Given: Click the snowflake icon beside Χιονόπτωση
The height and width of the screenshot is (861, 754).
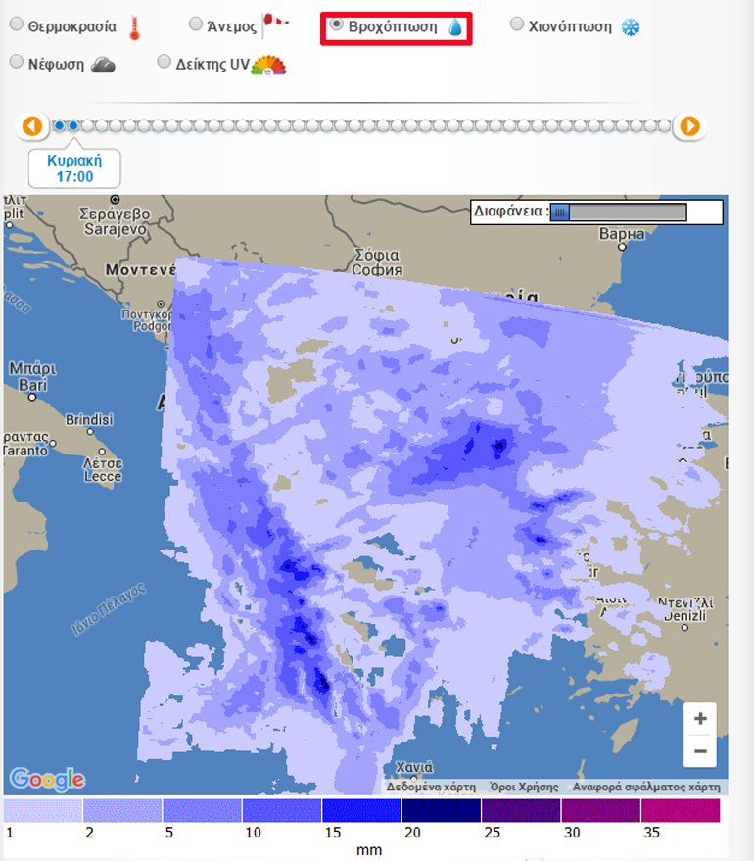Looking at the screenshot, I should [x=631, y=26].
